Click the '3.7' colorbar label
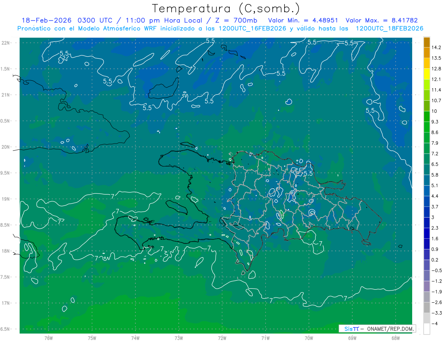444x343 pixels. click(435, 207)
